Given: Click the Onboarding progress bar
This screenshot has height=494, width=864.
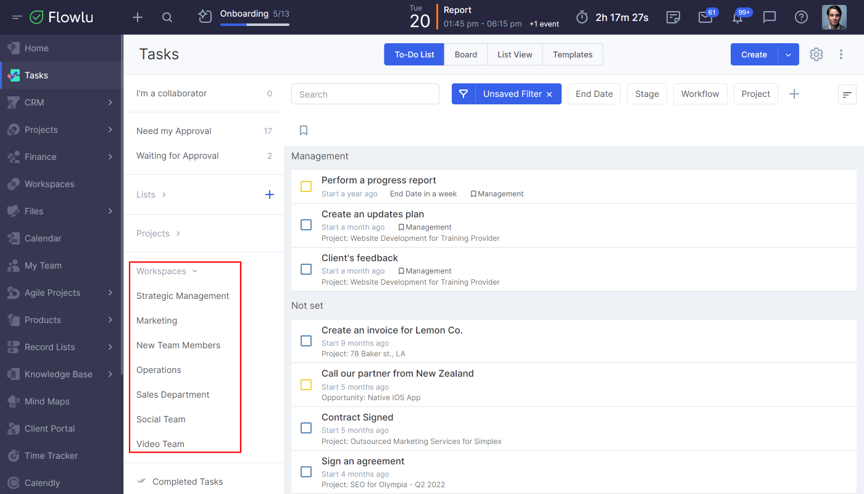Looking at the screenshot, I should tap(254, 25).
